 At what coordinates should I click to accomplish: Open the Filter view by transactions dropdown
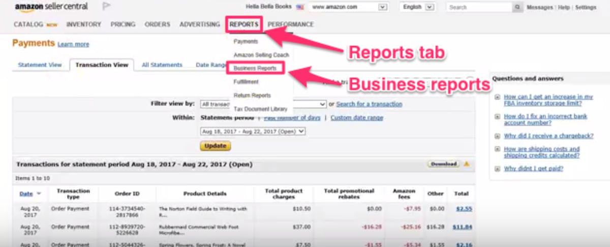[x=263, y=104]
